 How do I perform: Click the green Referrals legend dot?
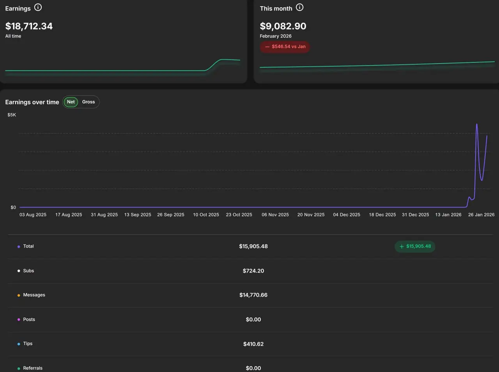(x=19, y=368)
